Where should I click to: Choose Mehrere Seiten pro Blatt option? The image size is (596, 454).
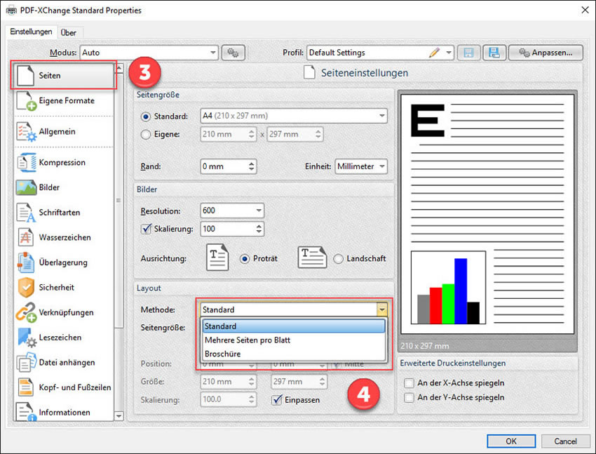point(294,340)
